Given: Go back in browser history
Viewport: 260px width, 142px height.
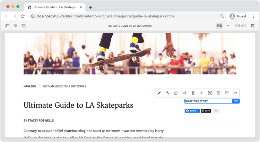Looking at the screenshot, I should click(7, 16).
